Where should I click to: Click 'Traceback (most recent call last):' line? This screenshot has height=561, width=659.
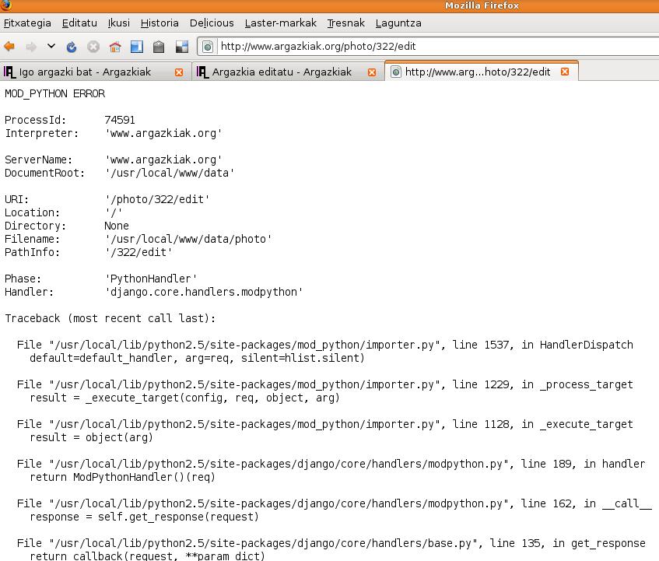click(110, 318)
